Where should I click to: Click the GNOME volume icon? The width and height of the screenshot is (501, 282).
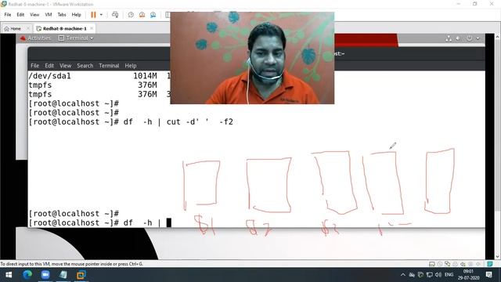[458, 38]
